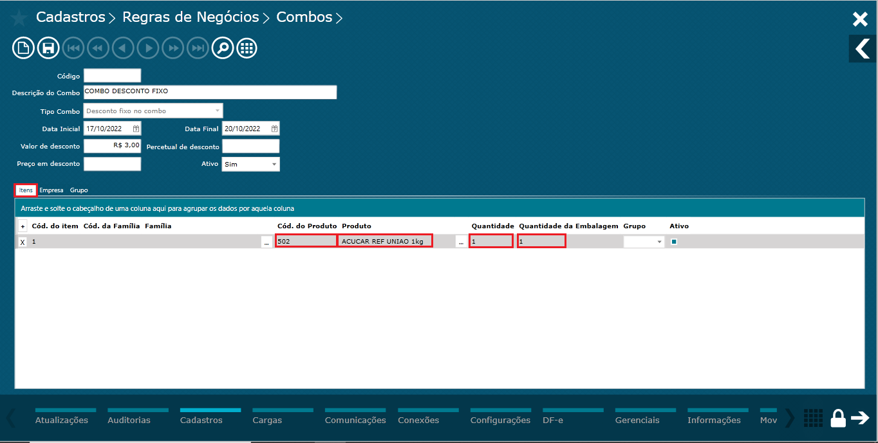Sort by the Cód. do item column header
The image size is (878, 443).
coord(55,226)
